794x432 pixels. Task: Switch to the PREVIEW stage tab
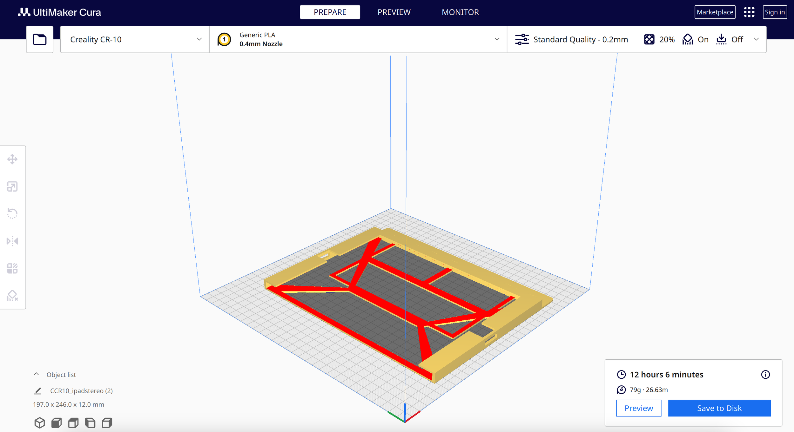coord(394,12)
